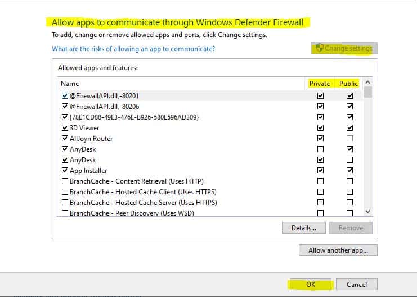Click the Name column header

[70, 84]
